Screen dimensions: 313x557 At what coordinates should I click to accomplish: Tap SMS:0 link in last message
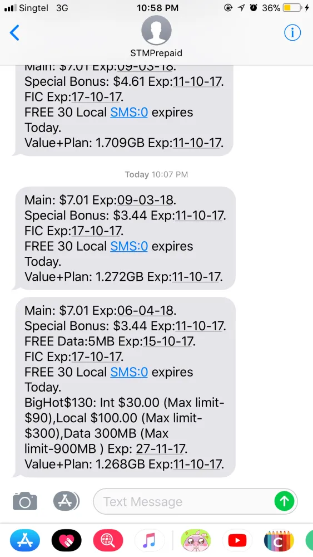point(129,372)
